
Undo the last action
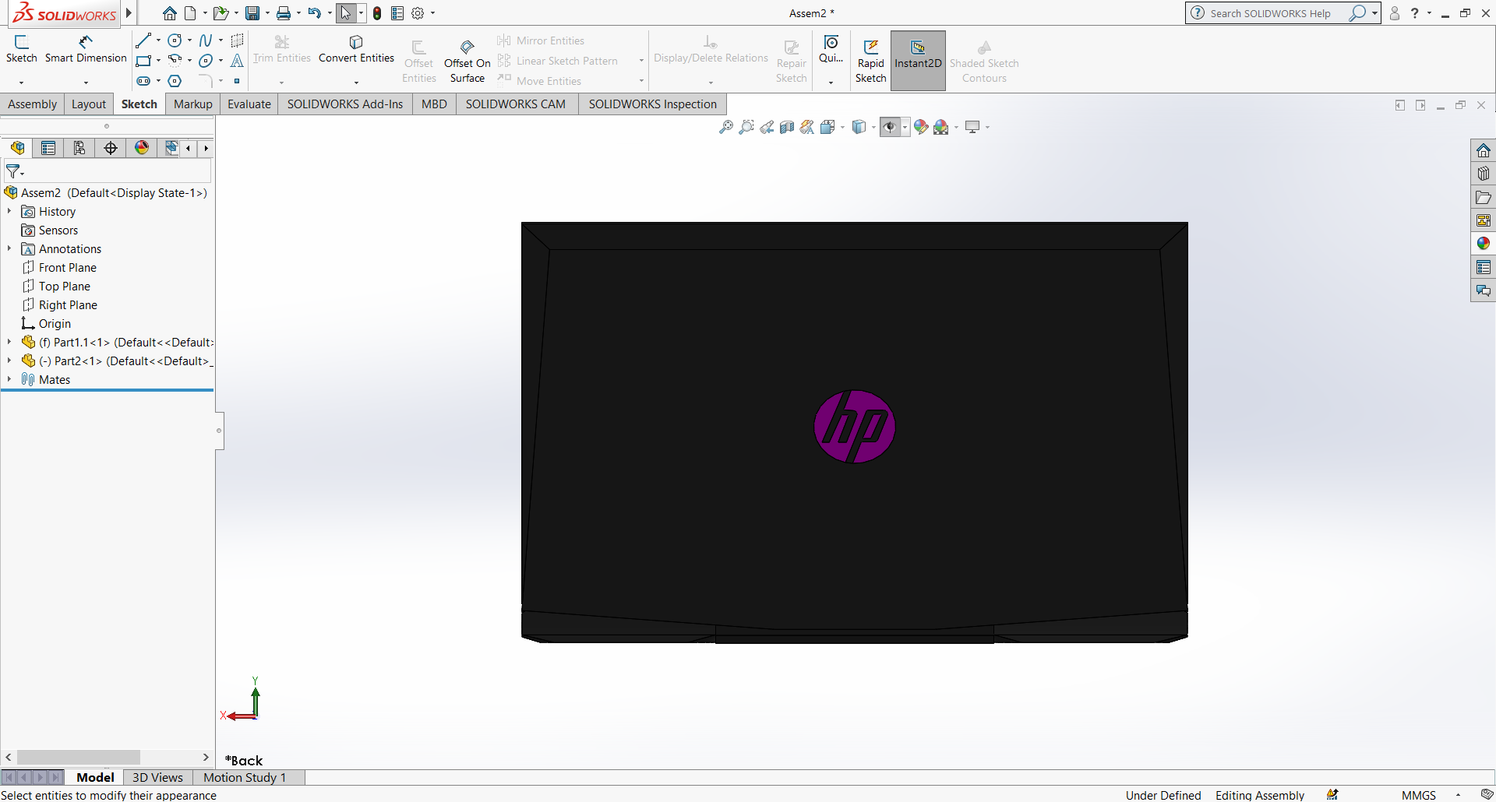314,13
